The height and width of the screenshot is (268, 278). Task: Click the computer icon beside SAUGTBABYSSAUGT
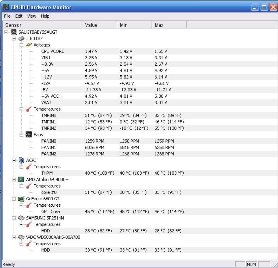[14, 32]
